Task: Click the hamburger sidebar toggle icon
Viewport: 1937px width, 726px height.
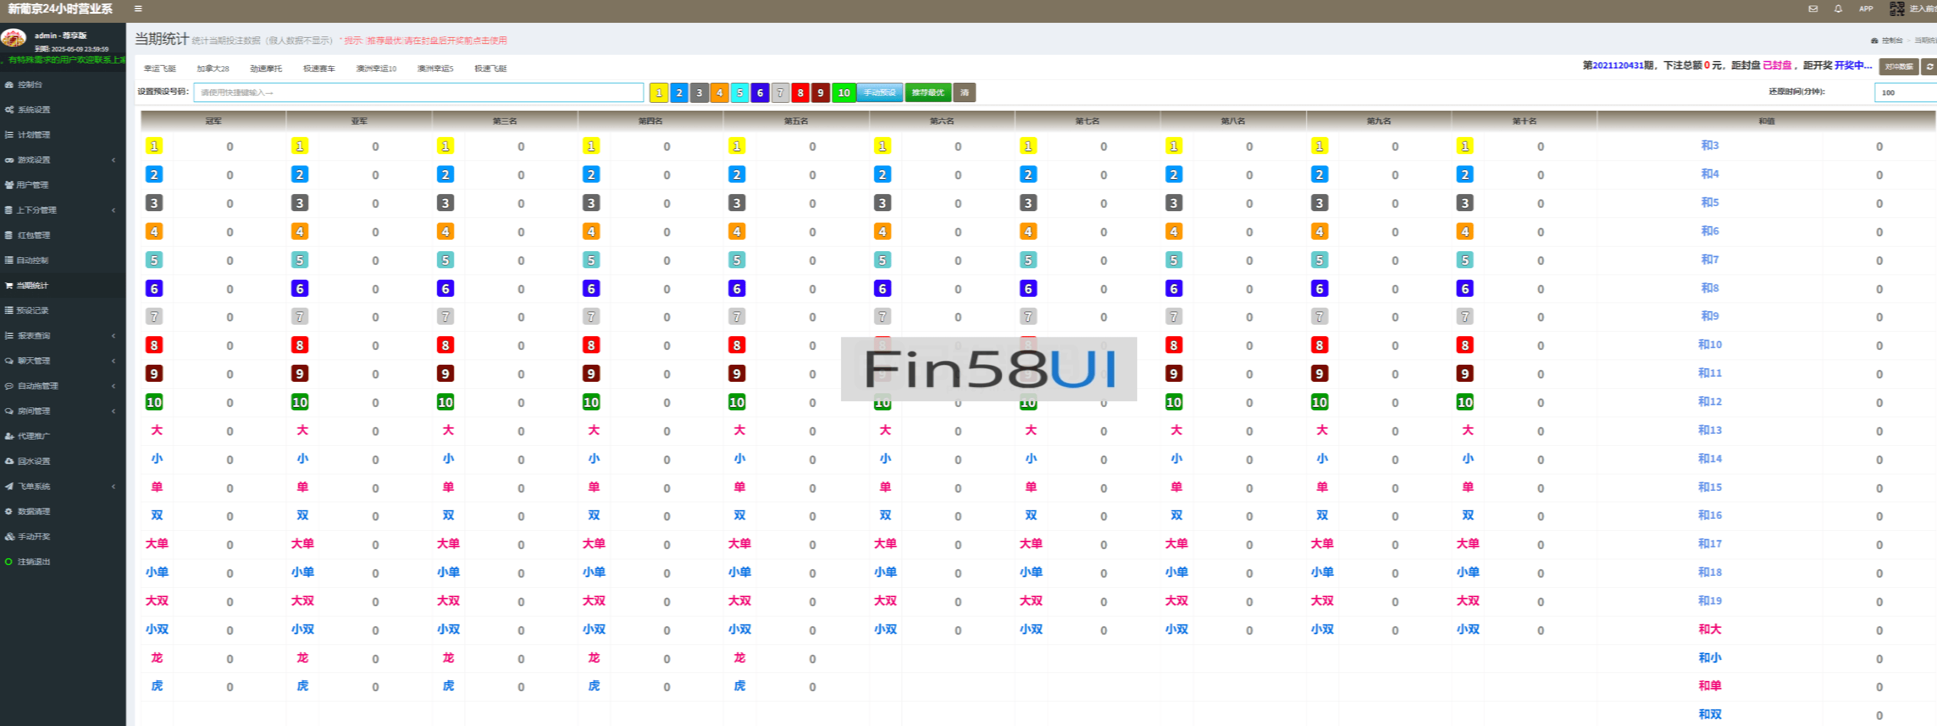Action: click(138, 9)
